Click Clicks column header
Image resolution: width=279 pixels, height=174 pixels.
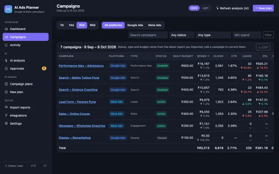(218, 56)
